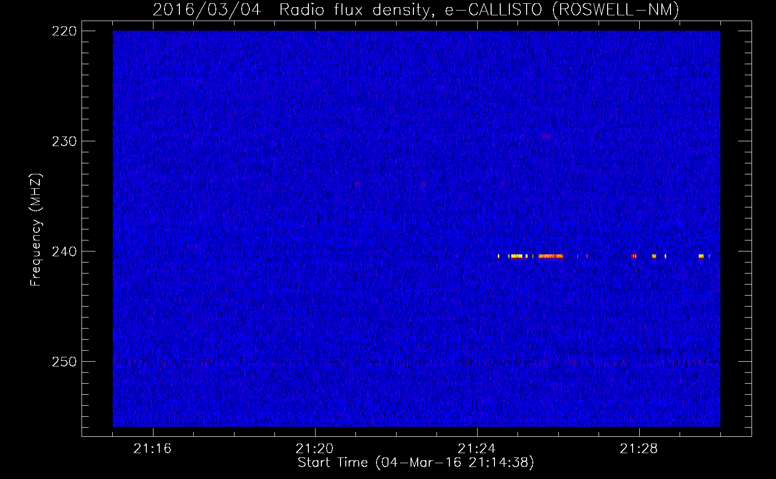Select the 250 frequency tick label
The width and height of the screenshot is (776, 479).
click(64, 362)
